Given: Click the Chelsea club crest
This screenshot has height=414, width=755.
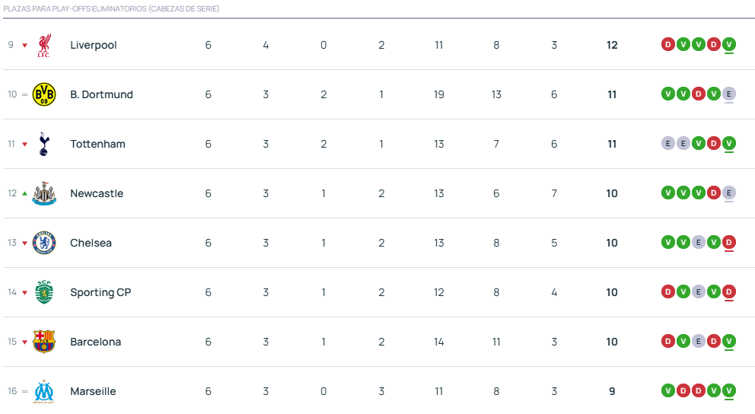Looking at the screenshot, I should (44, 243).
